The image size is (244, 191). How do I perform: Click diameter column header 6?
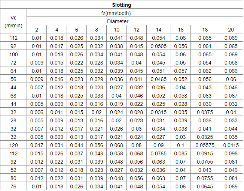pos(77,30)
